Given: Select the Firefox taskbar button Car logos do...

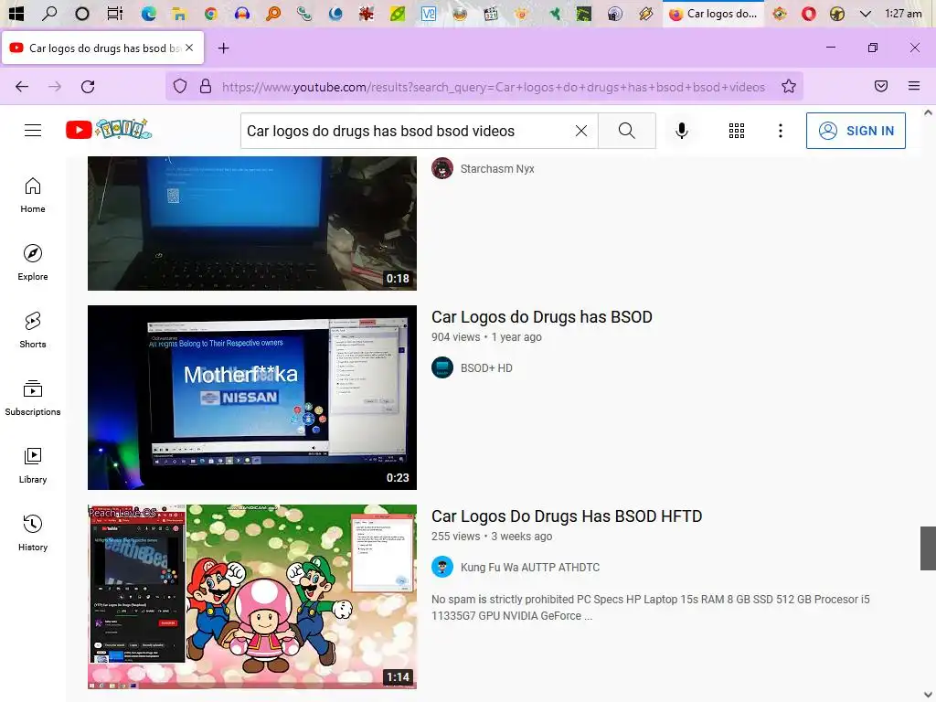Looking at the screenshot, I should tap(713, 13).
